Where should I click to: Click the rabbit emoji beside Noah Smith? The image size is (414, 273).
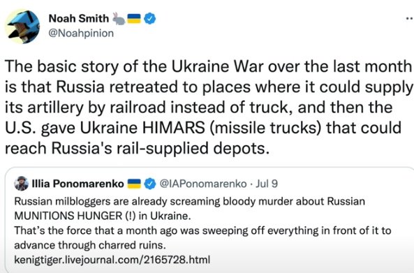click(119, 18)
